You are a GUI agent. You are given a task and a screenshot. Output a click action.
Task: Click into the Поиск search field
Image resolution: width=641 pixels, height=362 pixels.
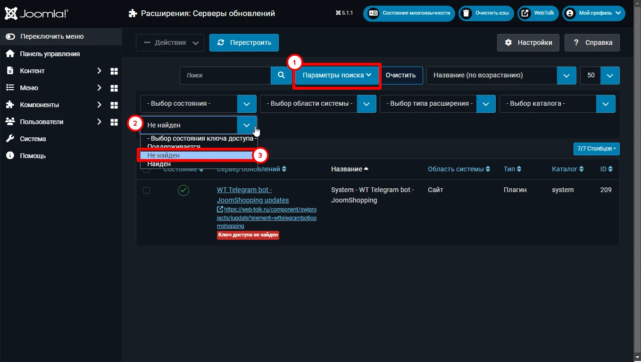(225, 75)
